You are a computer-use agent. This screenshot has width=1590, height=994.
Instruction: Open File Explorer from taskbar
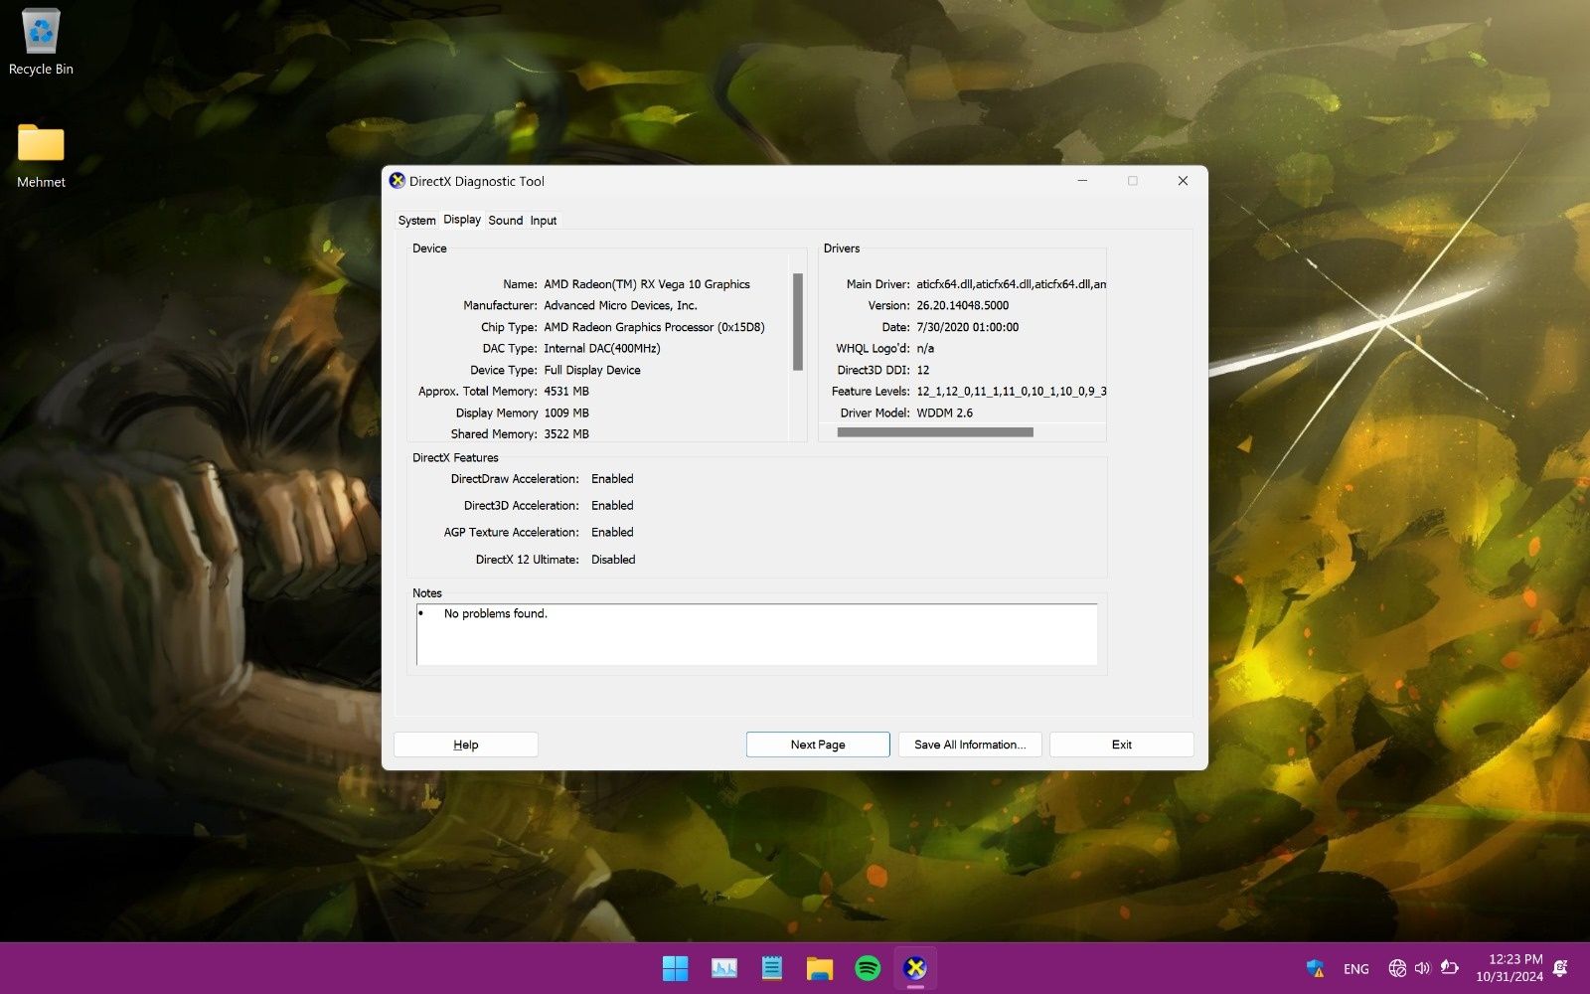pos(819,968)
